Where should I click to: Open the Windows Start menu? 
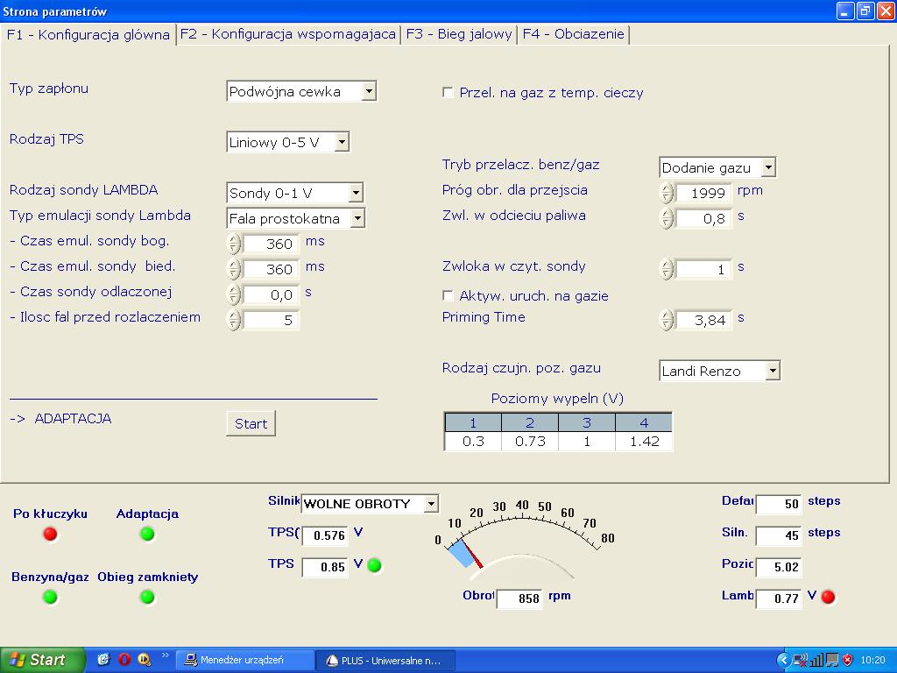pos(43,660)
